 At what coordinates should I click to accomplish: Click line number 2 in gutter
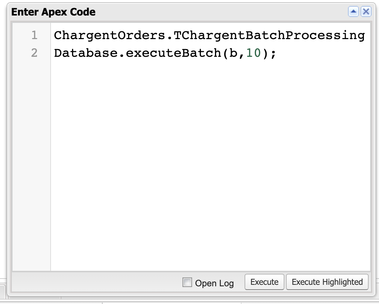coord(34,53)
